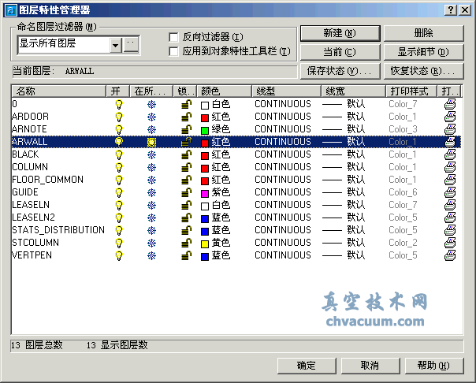Click the ellipsis button beside the filter dropdown
The width and height of the screenshot is (476, 383).
(132, 45)
